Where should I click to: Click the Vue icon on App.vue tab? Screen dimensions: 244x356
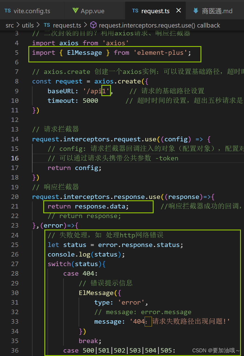point(75,11)
